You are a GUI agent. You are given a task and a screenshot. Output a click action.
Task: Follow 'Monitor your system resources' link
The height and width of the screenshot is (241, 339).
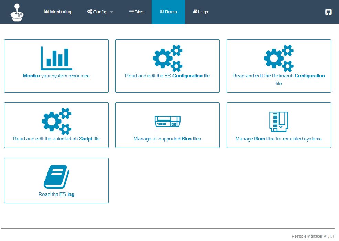(x=56, y=76)
